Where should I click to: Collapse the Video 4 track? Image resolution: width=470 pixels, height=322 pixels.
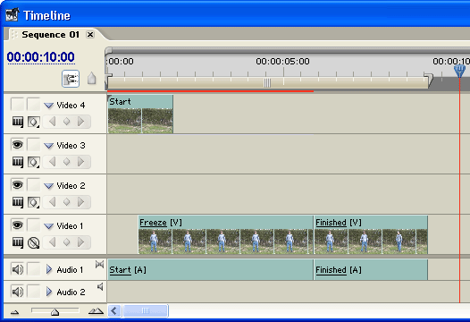pyautogui.click(x=48, y=106)
